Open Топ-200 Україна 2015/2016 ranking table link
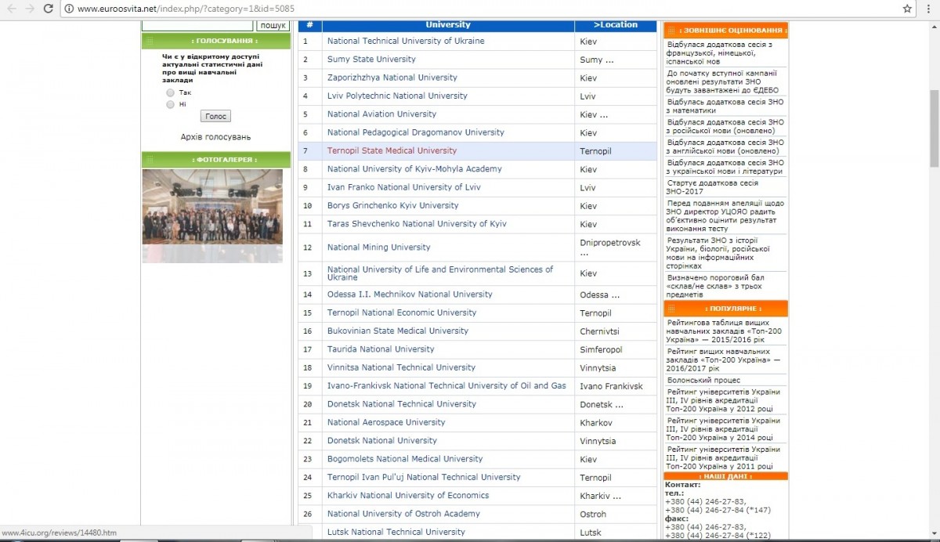The height and width of the screenshot is (542, 940). click(x=725, y=331)
